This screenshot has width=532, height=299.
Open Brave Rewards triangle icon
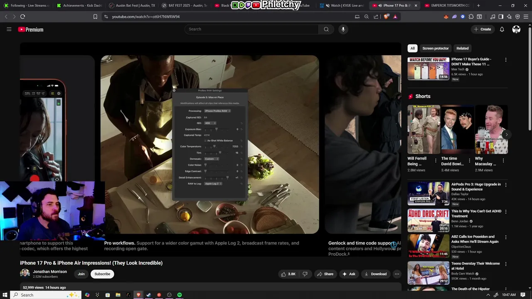tap(395, 17)
